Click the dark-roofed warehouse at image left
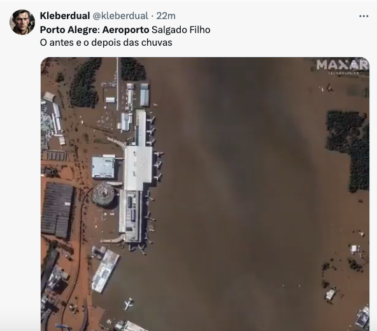377x331 pixels. pyautogui.click(x=58, y=210)
